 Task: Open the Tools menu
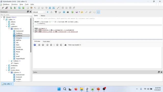26,4
